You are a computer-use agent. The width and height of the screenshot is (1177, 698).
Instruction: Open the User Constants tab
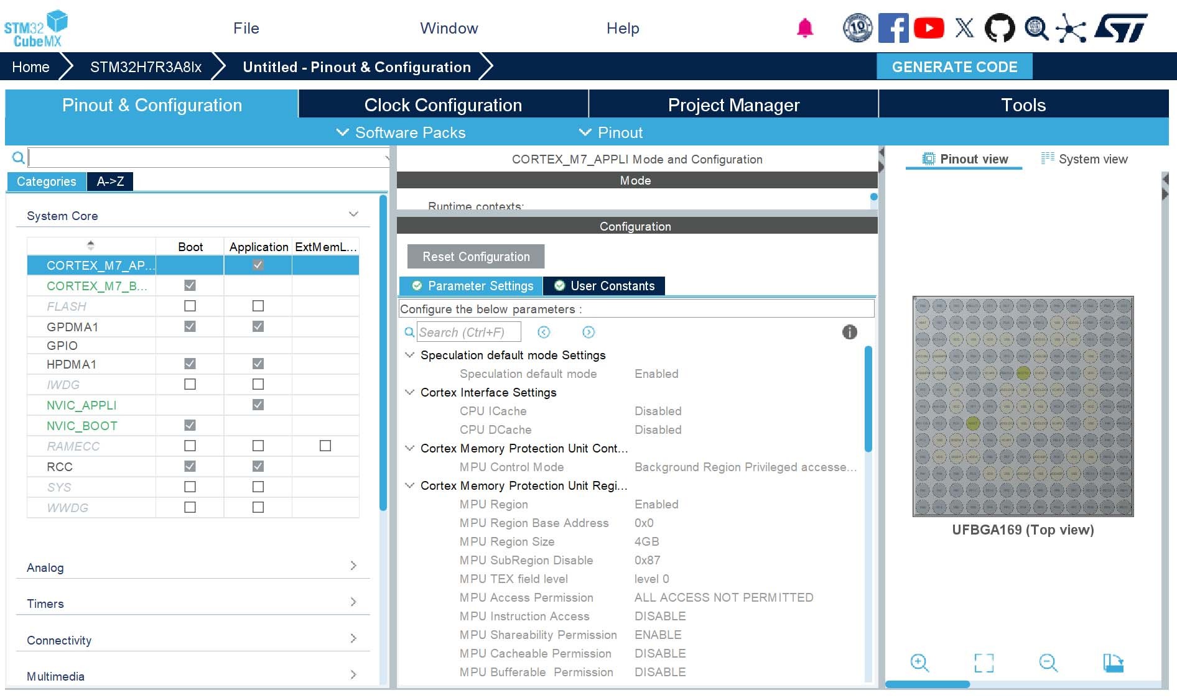[604, 286]
